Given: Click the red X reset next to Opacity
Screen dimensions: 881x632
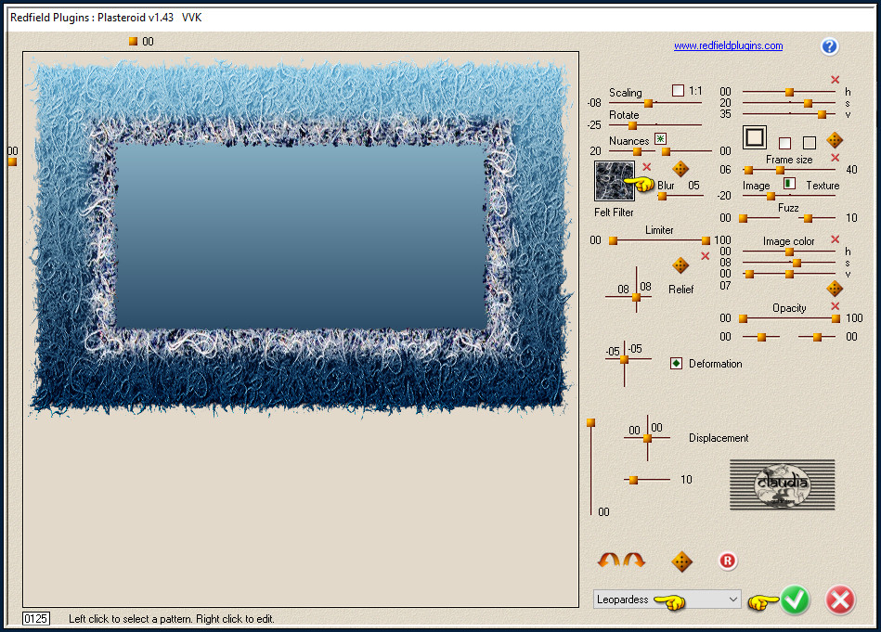Looking at the screenshot, I should click(x=835, y=306).
